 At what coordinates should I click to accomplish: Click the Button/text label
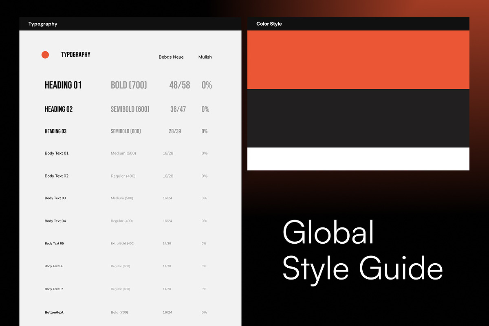[x=54, y=312]
